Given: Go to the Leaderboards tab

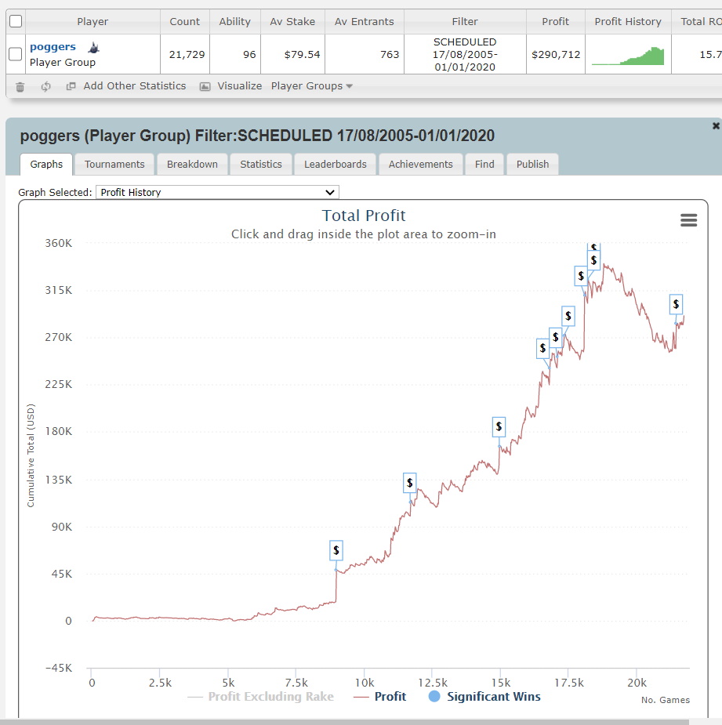Looking at the screenshot, I should [336, 164].
